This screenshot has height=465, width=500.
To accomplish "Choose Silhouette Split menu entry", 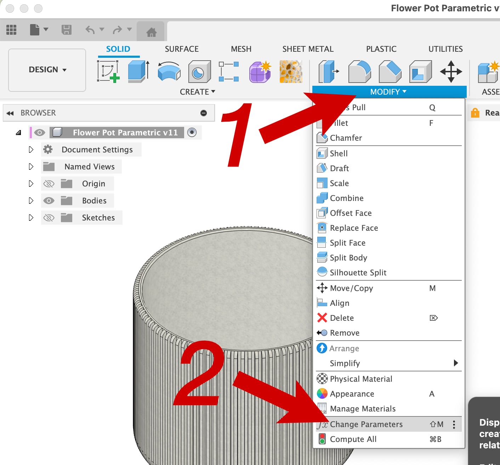I will pyautogui.click(x=388, y=273).
